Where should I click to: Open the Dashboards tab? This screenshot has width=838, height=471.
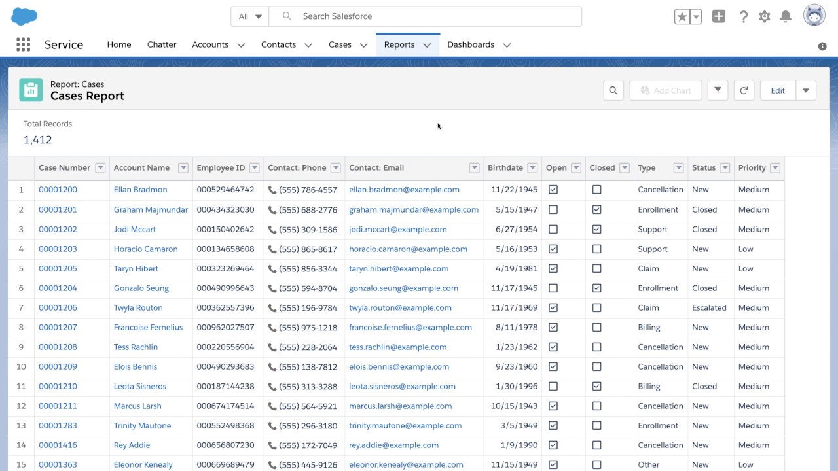click(x=471, y=44)
